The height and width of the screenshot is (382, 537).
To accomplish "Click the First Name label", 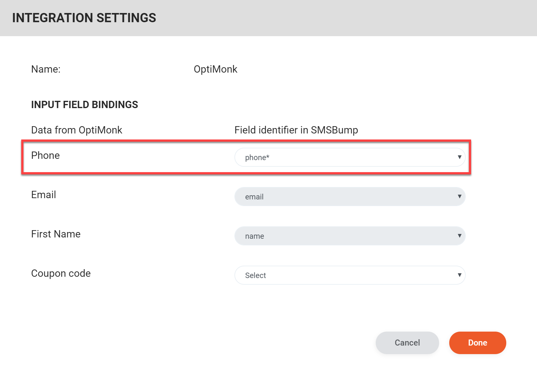I will click(56, 234).
